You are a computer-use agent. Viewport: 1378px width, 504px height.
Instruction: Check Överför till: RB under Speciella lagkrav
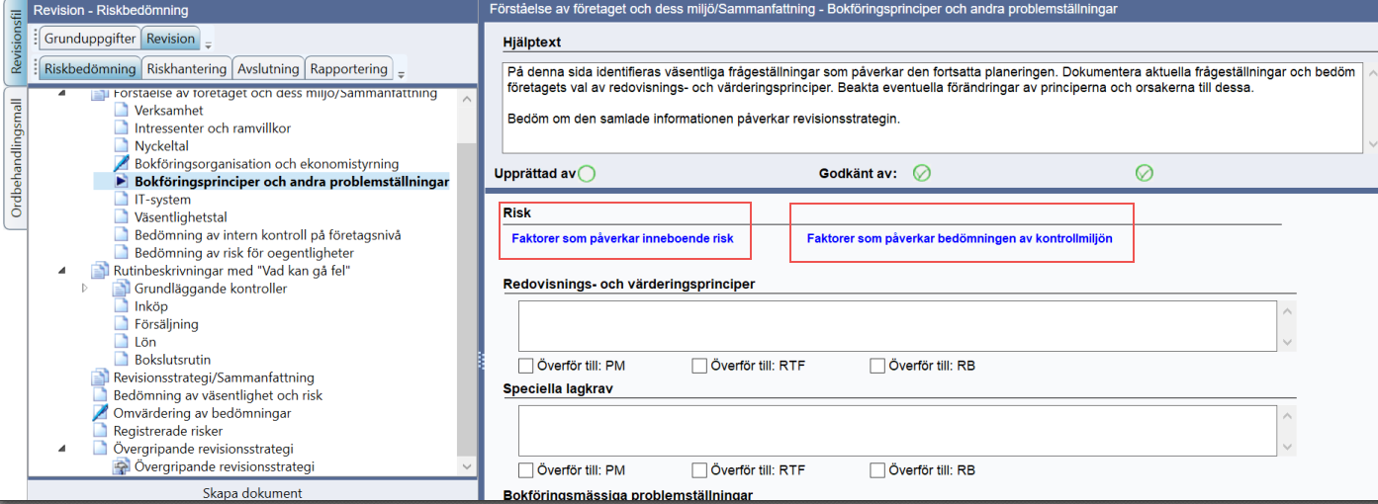(x=877, y=470)
